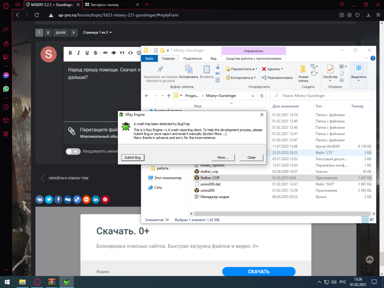Click the code brackets icon in editor
This screenshot has height=288, width=384.
pyautogui.click(x=131, y=53)
